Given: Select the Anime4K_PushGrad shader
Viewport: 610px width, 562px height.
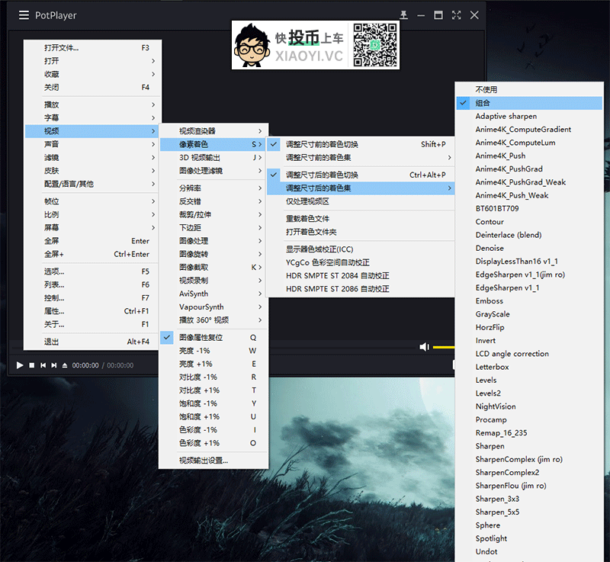Looking at the screenshot, I should (x=509, y=169).
